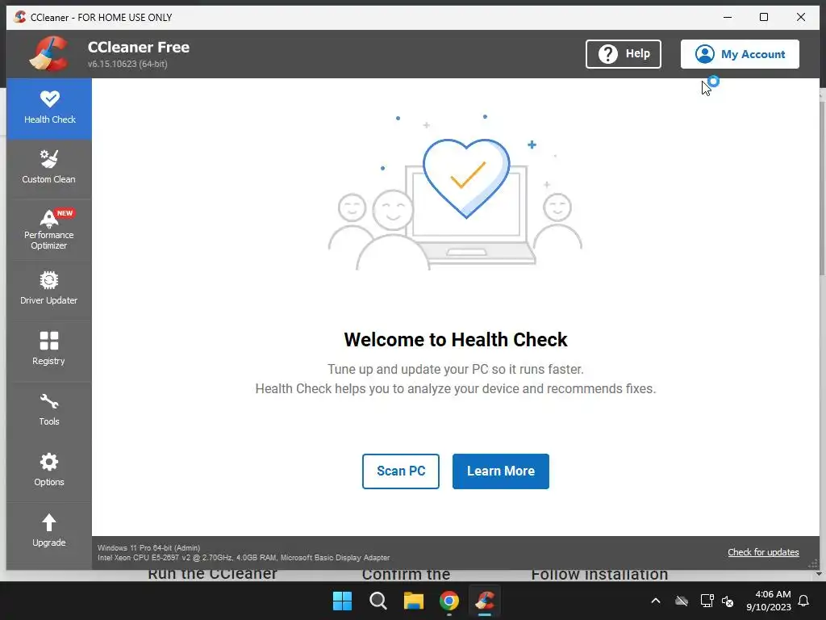Click the CCleaner taskbar icon
This screenshot has height=620, width=826.
point(485,601)
